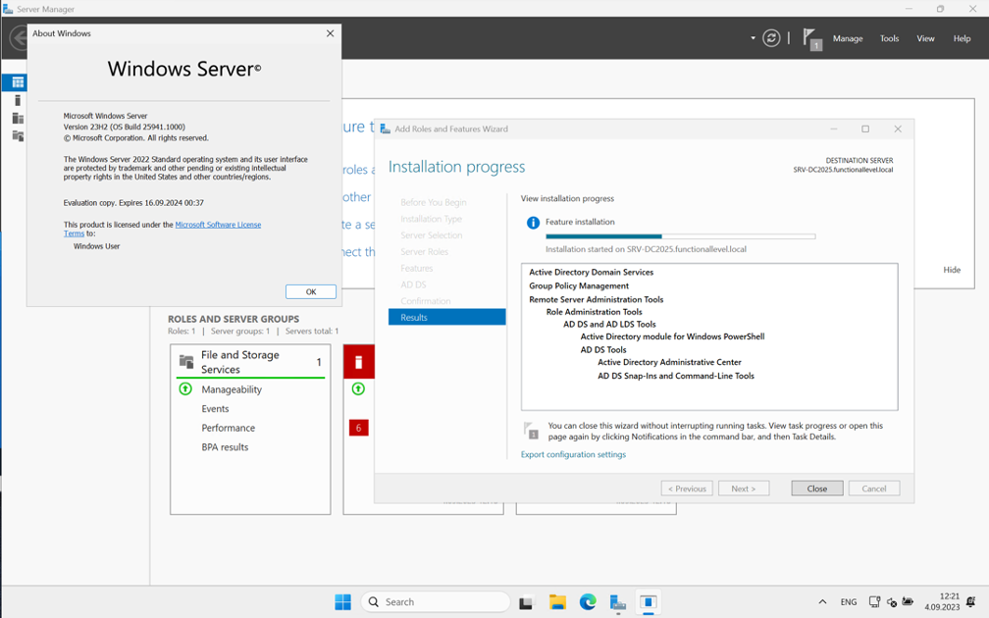
Task: Mute system audio via the tray speaker icon
Action: [891, 602]
